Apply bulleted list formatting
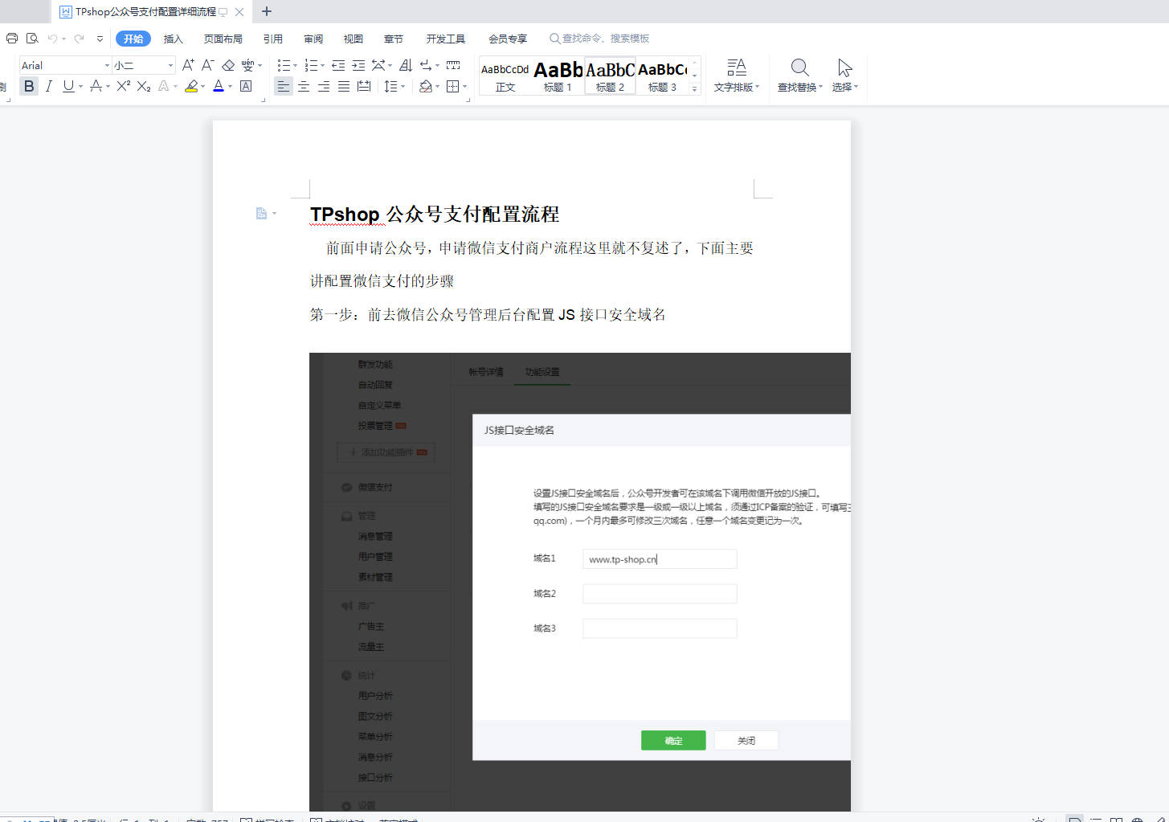The image size is (1169, 822). (x=284, y=65)
